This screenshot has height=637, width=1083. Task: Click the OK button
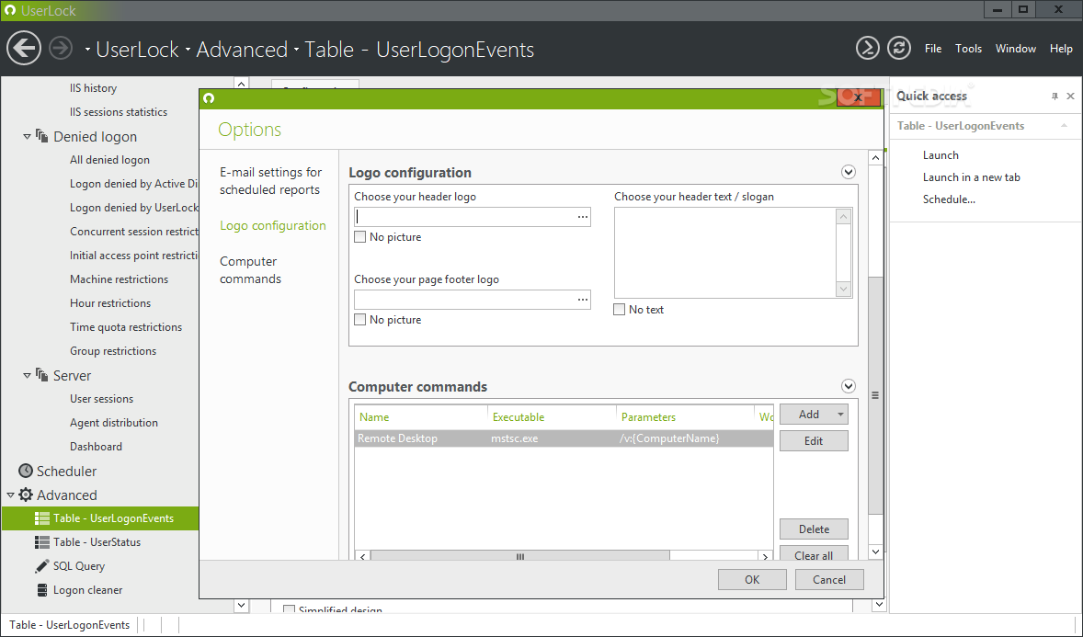(752, 580)
